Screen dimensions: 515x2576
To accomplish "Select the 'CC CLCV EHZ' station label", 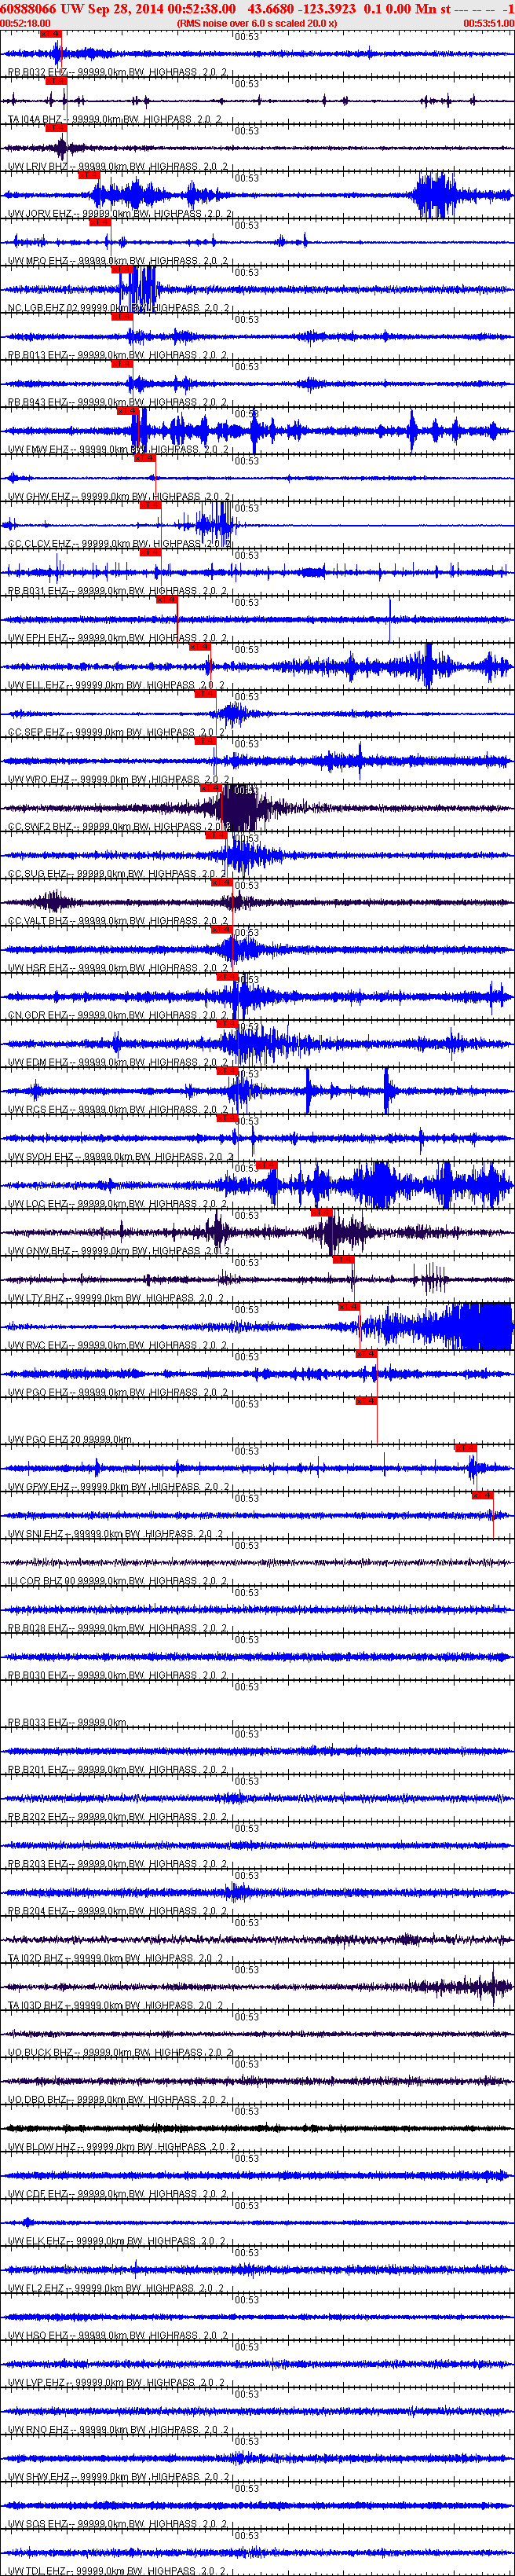I will coord(40,544).
